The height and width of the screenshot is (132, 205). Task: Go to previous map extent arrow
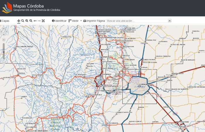[35, 21]
